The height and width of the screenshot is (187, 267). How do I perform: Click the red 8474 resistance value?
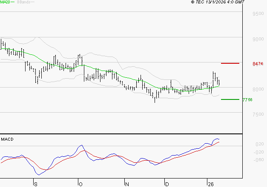(x=258, y=64)
